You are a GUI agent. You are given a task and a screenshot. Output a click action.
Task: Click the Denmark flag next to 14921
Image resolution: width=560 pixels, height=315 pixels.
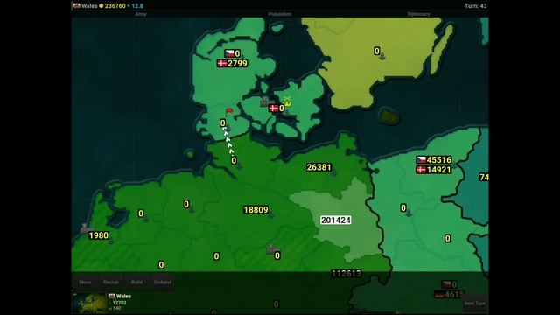click(x=422, y=170)
